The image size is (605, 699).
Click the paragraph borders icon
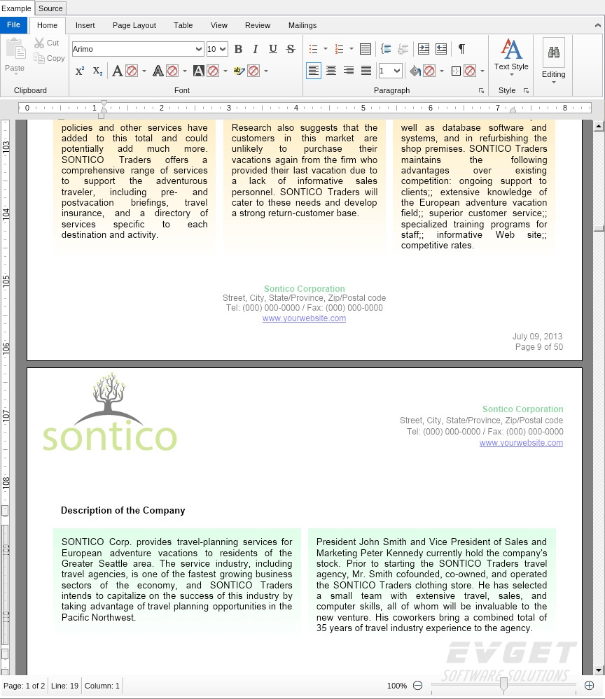456,71
